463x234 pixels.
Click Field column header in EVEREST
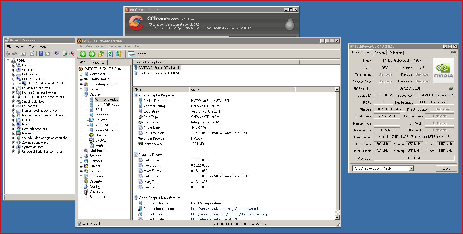click(161, 90)
